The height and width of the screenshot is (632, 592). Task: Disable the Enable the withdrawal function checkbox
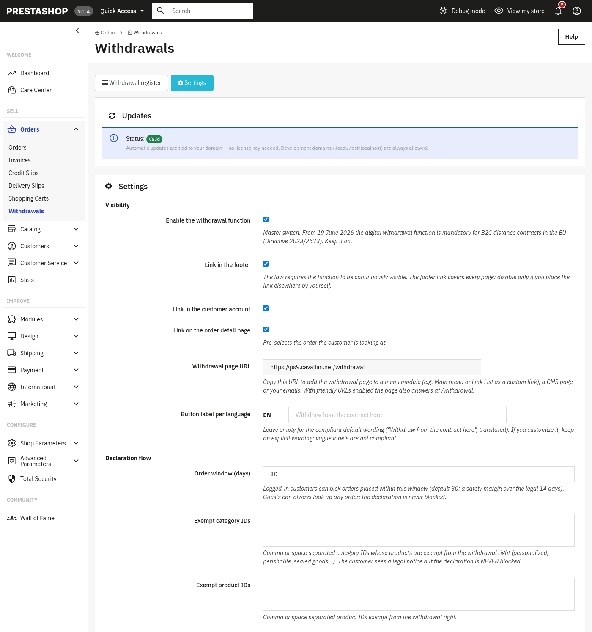pos(266,220)
